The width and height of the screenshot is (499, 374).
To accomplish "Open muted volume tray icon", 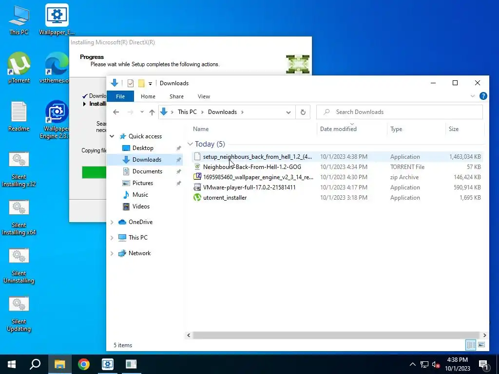I will tap(436, 364).
